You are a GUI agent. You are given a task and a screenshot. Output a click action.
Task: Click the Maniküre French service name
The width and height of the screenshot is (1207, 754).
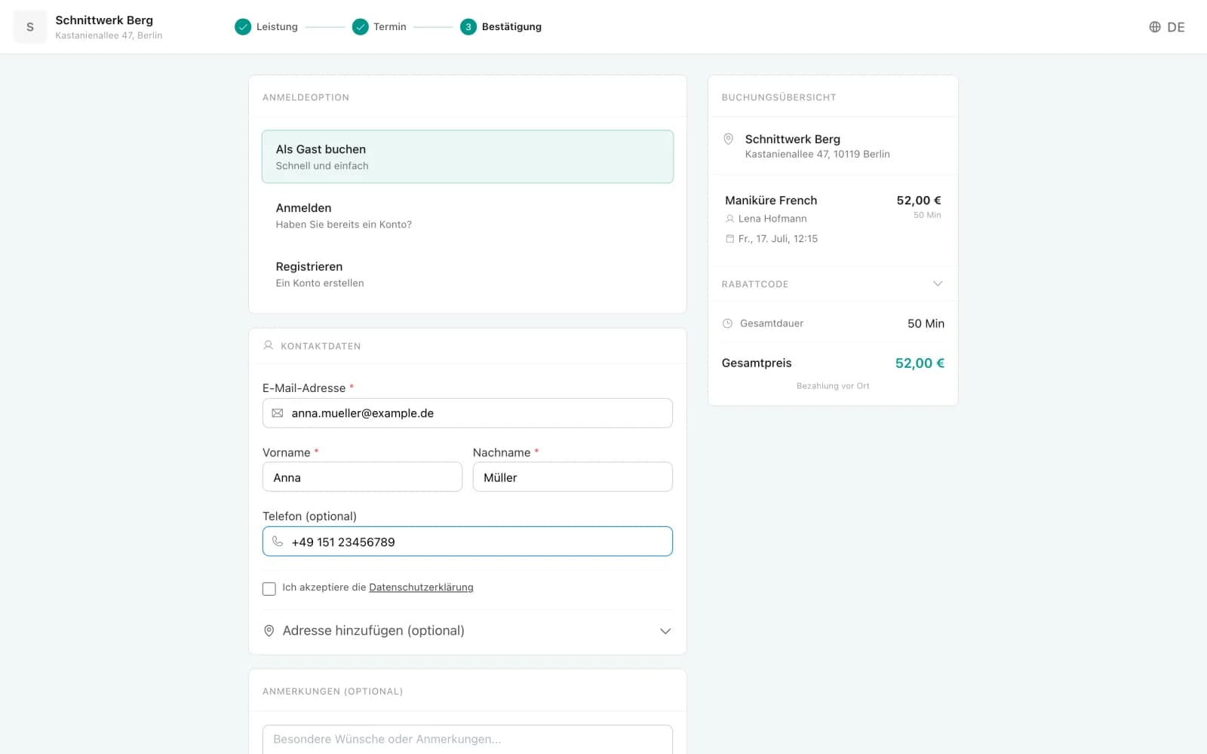pyautogui.click(x=771, y=201)
